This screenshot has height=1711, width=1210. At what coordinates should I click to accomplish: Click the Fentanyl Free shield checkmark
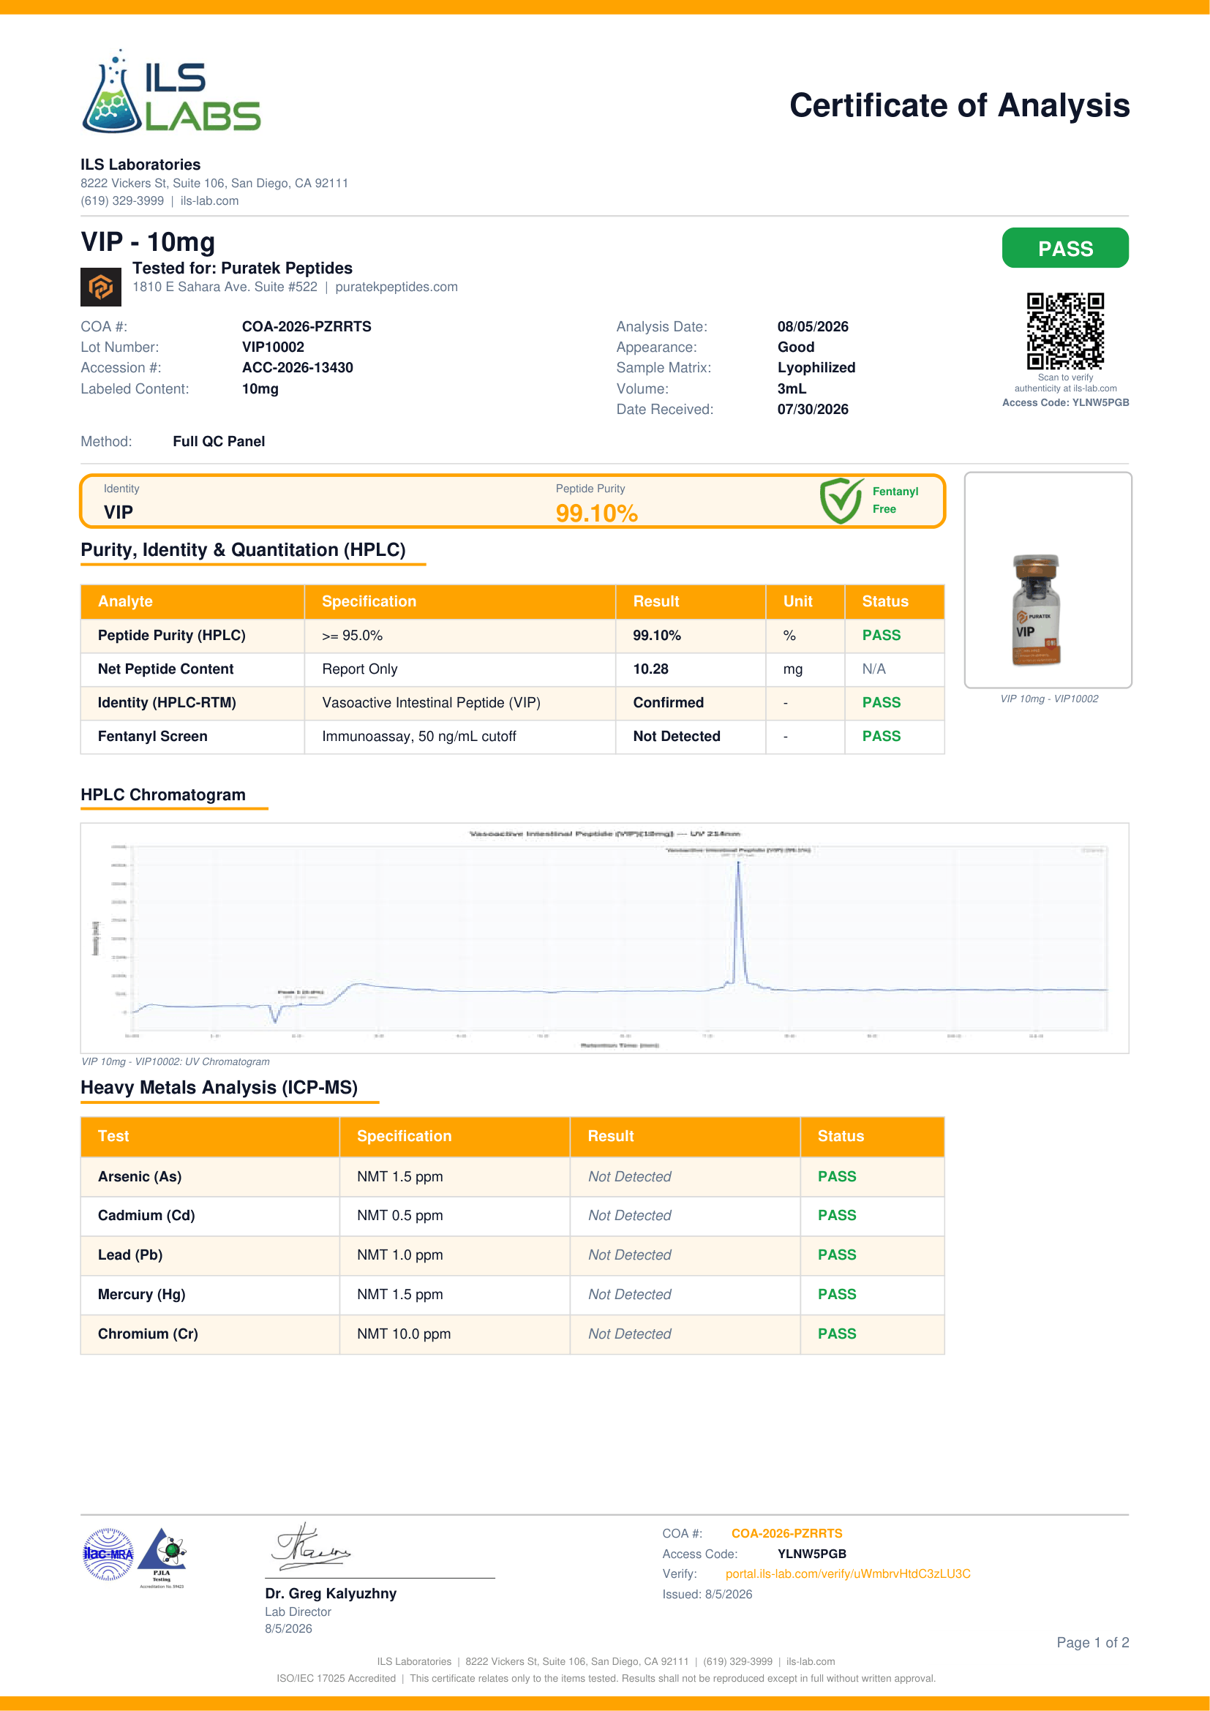click(x=841, y=501)
